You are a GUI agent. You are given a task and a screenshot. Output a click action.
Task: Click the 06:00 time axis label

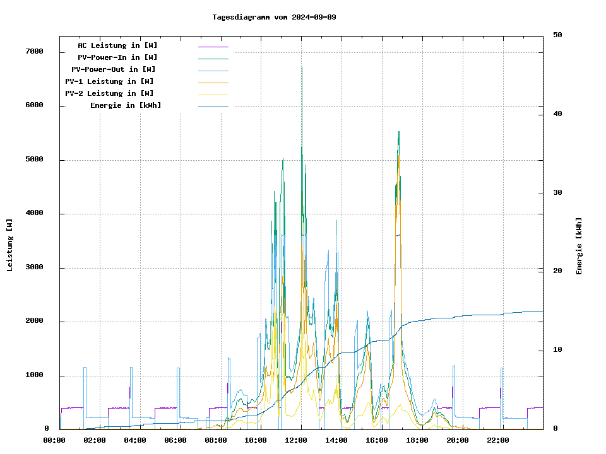pos(175,440)
